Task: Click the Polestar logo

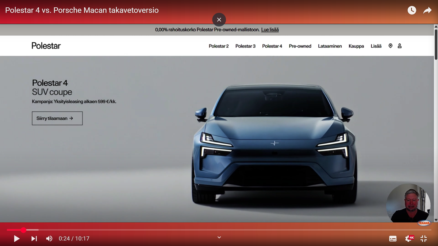Action: pos(46,46)
